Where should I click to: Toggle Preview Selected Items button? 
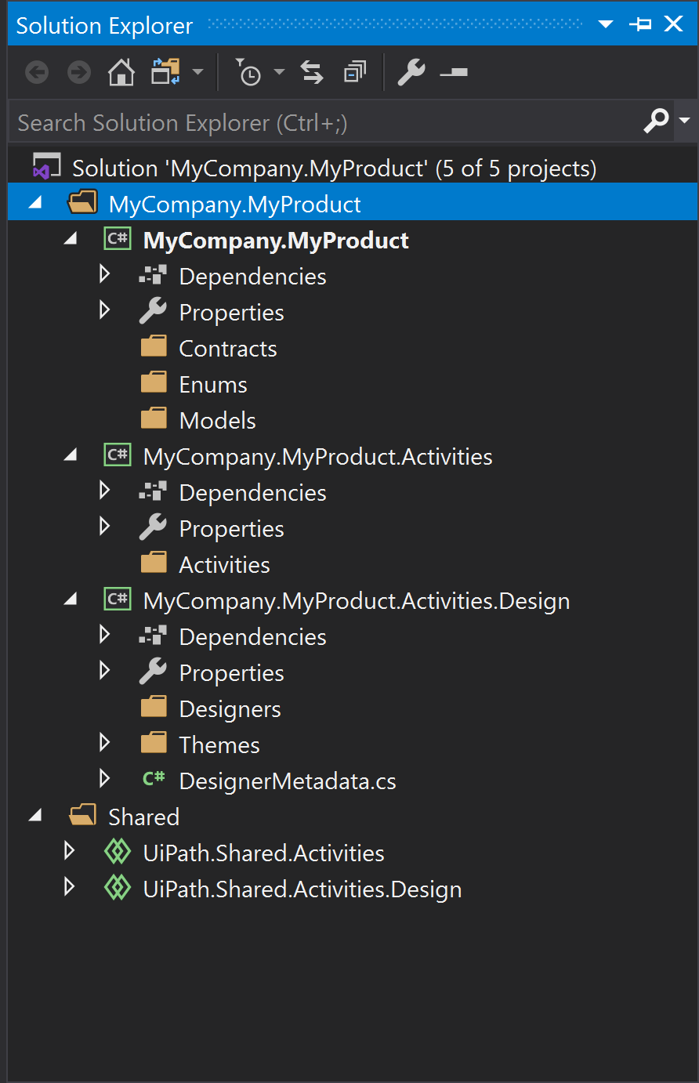click(x=454, y=73)
